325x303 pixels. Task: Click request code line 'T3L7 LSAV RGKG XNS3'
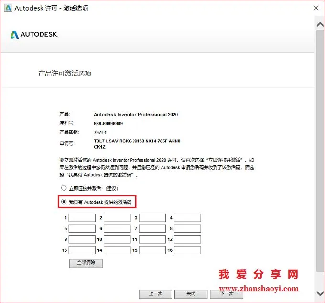pos(118,141)
